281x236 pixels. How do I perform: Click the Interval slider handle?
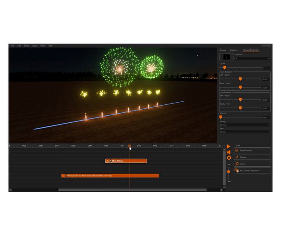(220, 117)
